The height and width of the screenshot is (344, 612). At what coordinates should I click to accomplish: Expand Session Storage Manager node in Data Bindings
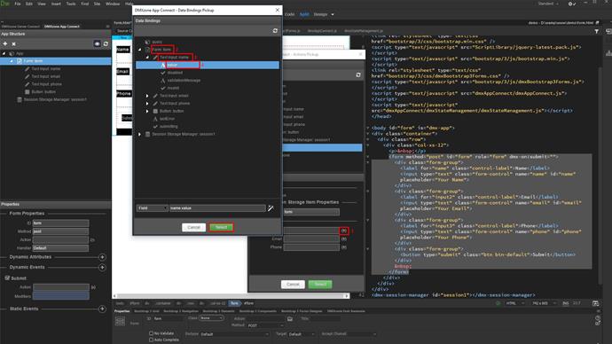point(140,134)
